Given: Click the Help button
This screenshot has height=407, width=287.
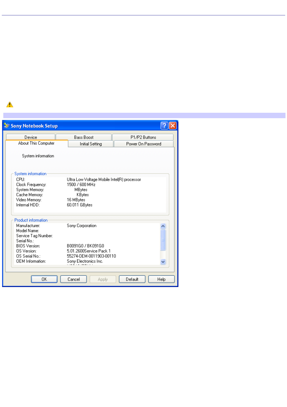Looking at the screenshot, I should (x=162, y=279).
